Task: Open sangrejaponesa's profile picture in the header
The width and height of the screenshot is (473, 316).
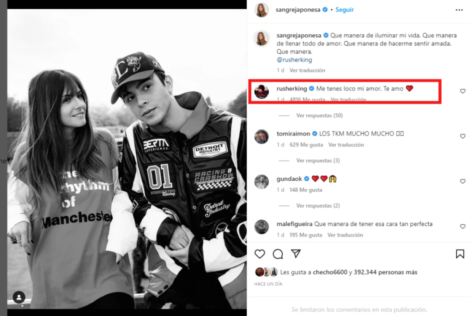Action: 262,10
